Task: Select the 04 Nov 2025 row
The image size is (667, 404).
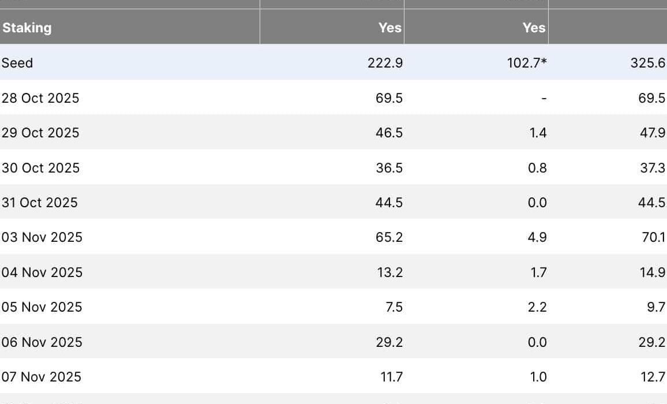Action: (x=42, y=272)
